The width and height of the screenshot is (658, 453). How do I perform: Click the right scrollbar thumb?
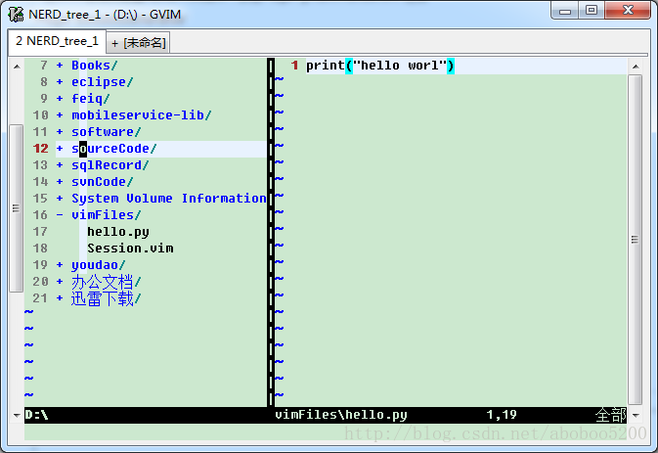[636, 240]
